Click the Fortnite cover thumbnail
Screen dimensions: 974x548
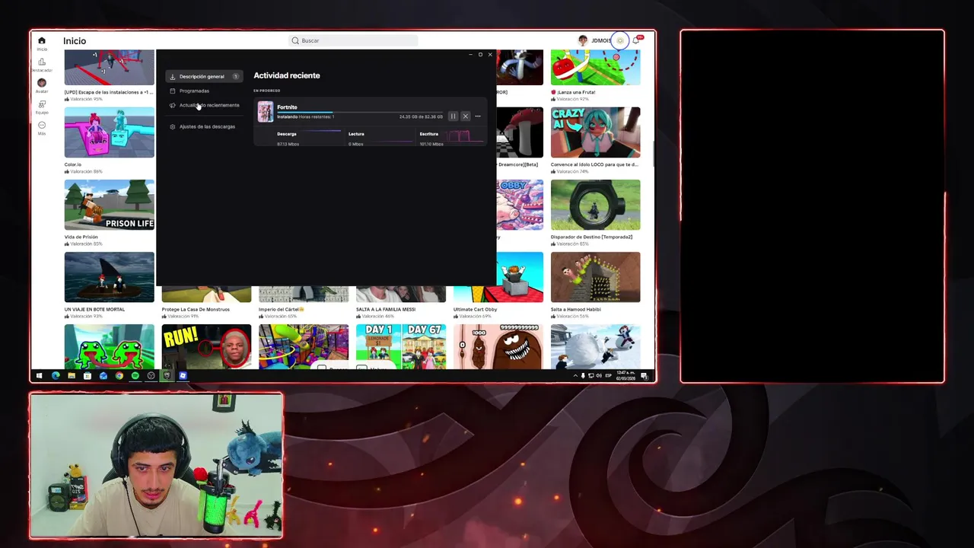click(265, 112)
